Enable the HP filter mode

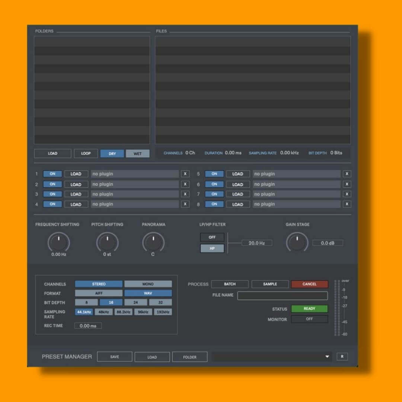coord(212,248)
